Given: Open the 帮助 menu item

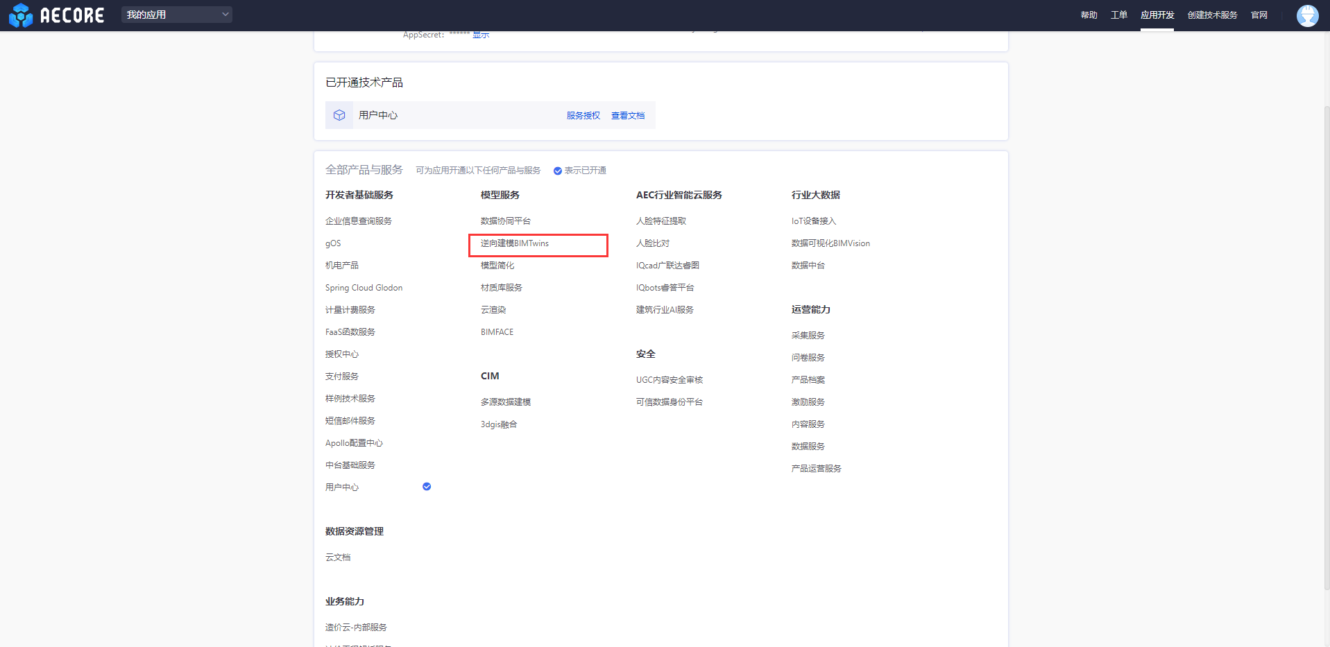Looking at the screenshot, I should click(x=1089, y=15).
